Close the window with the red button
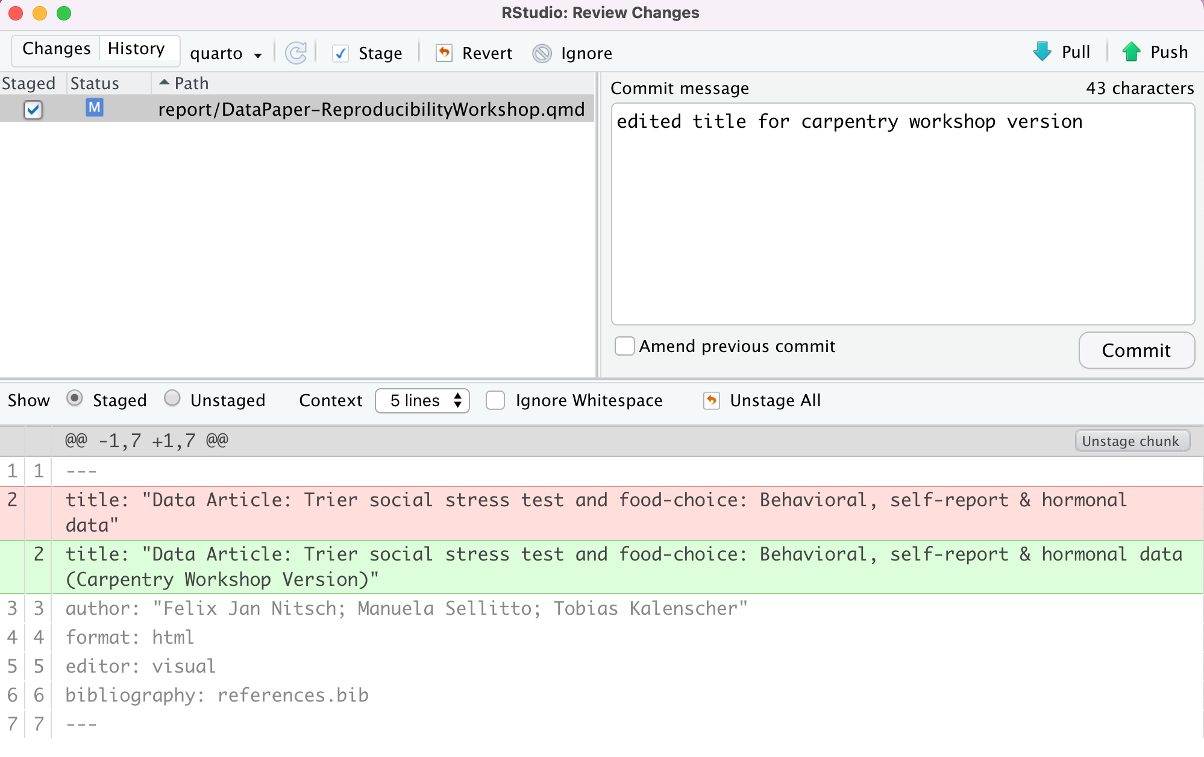This screenshot has height=757, width=1204. point(16,13)
